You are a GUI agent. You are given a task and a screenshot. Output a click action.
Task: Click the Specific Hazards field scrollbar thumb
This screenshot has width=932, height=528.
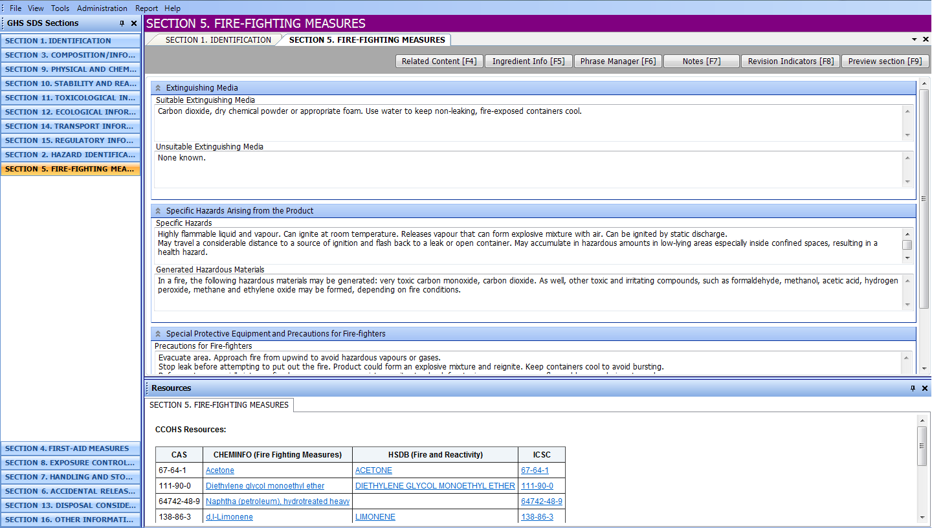907,245
